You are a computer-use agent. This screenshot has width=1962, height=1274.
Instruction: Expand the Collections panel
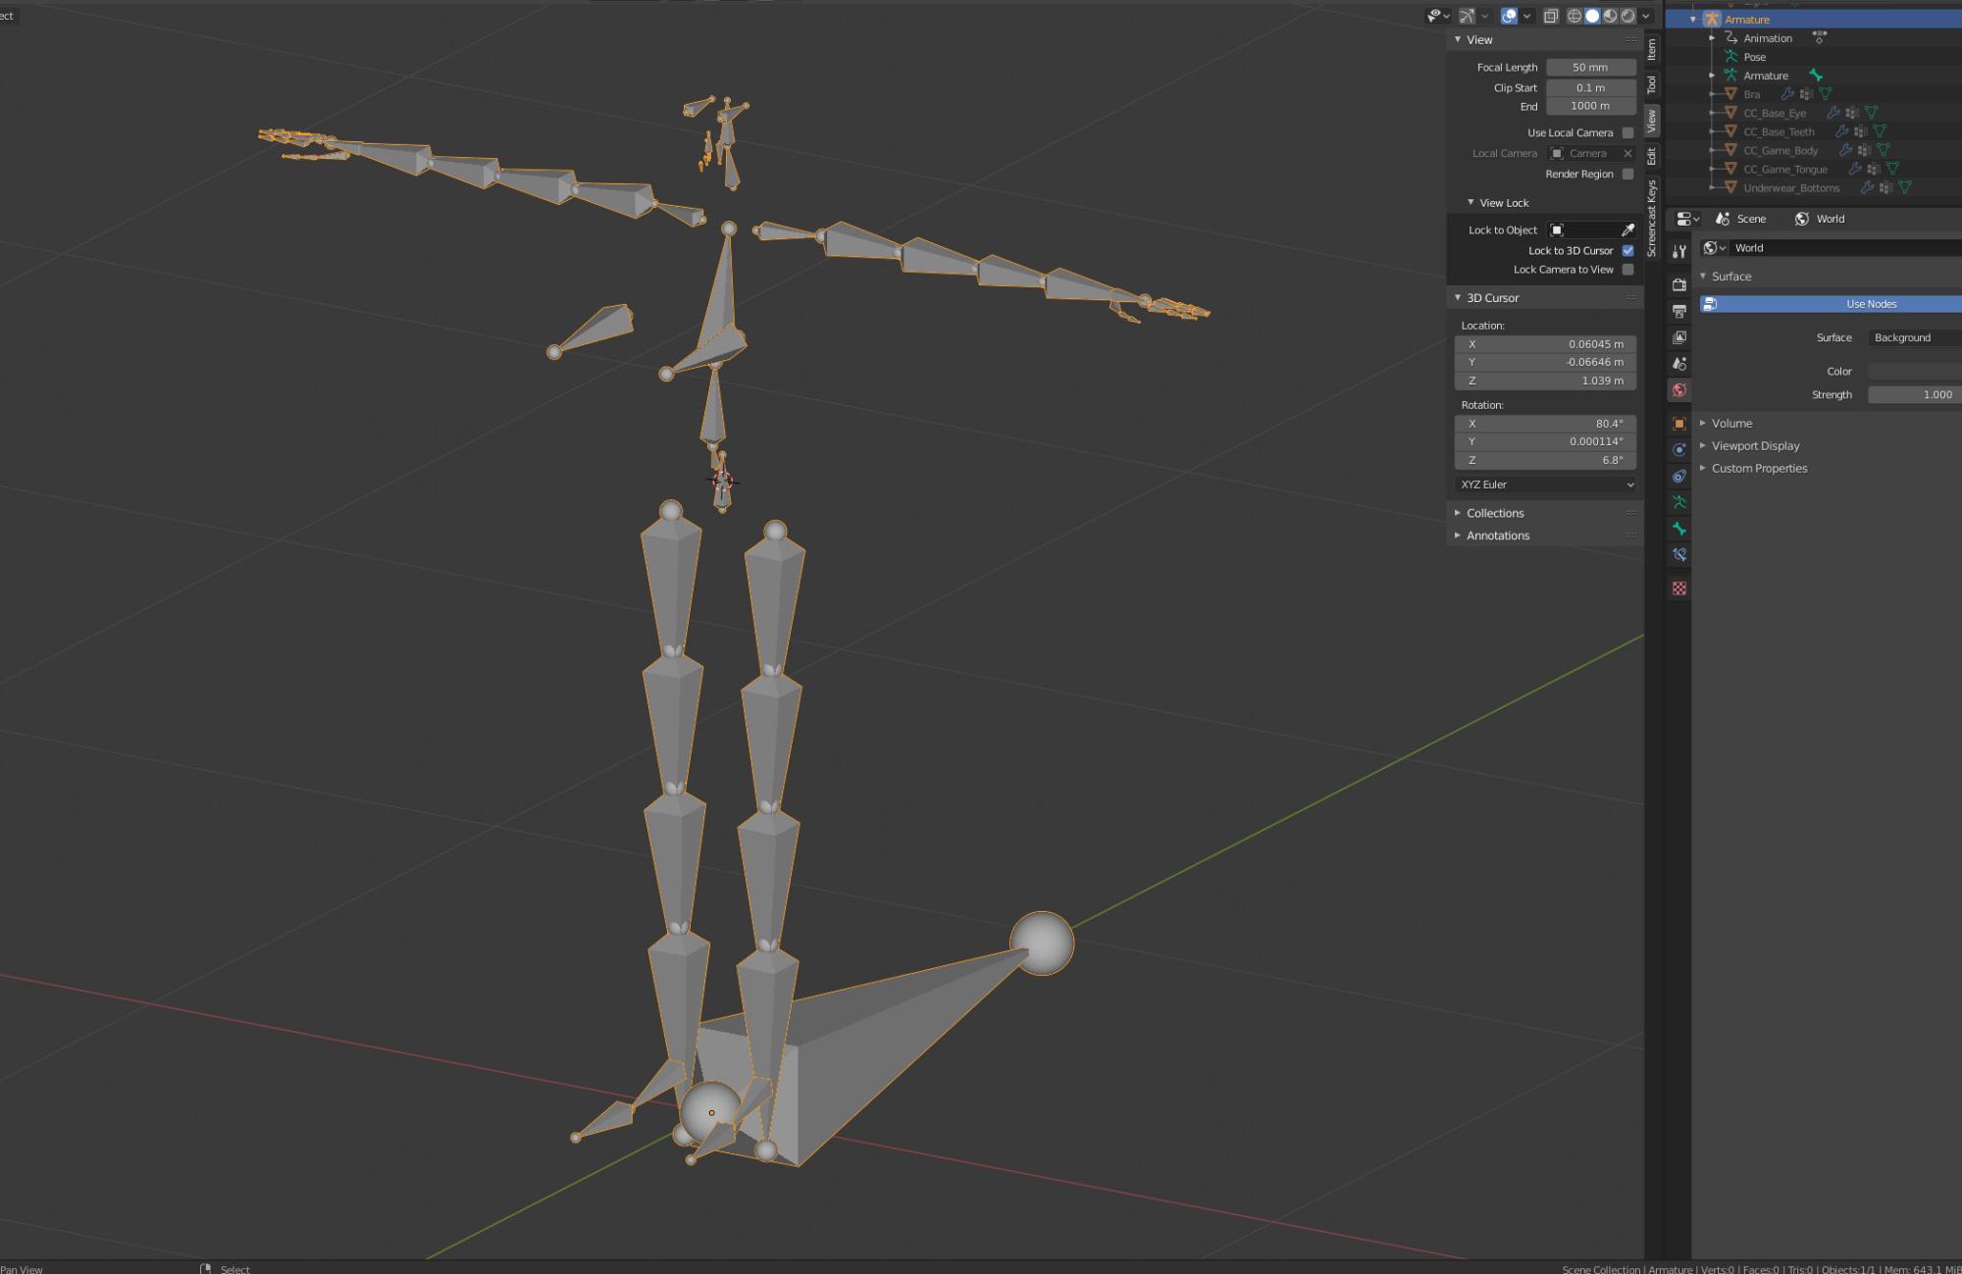tap(1458, 513)
